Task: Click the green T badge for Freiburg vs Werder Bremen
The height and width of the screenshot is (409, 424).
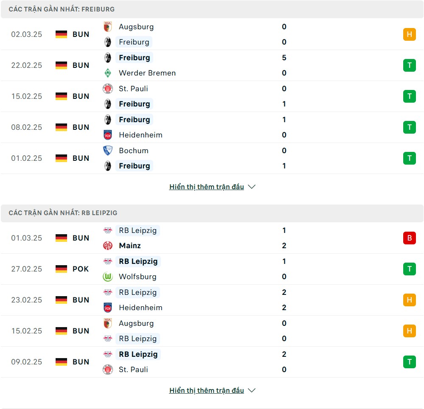Action: 409,65
